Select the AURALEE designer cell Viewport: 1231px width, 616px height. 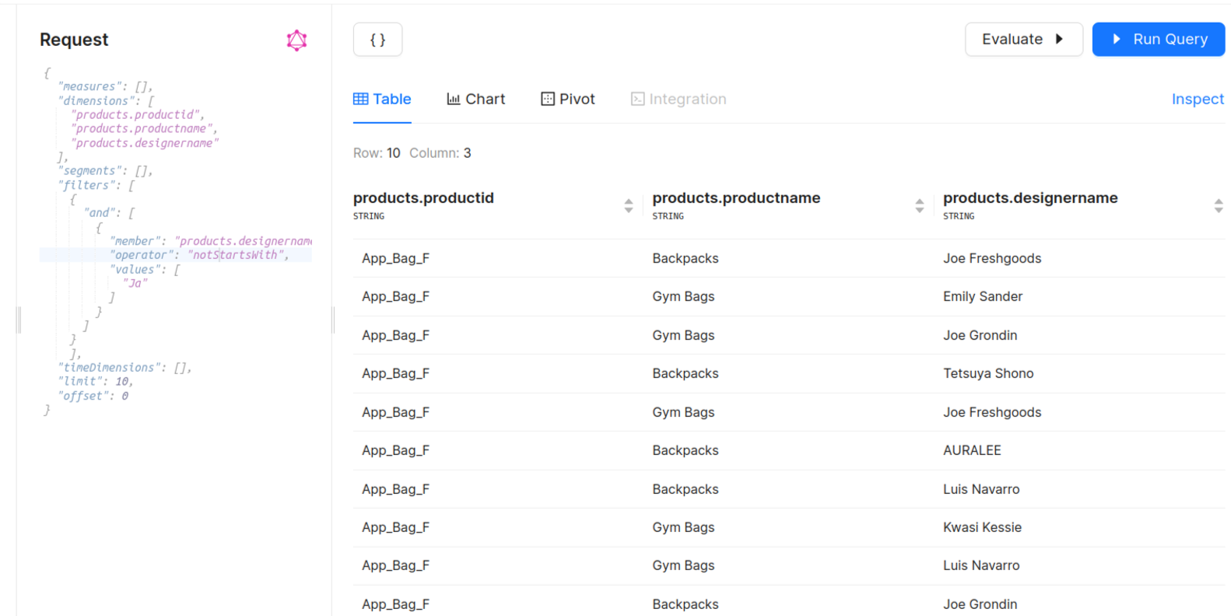click(x=972, y=450)
